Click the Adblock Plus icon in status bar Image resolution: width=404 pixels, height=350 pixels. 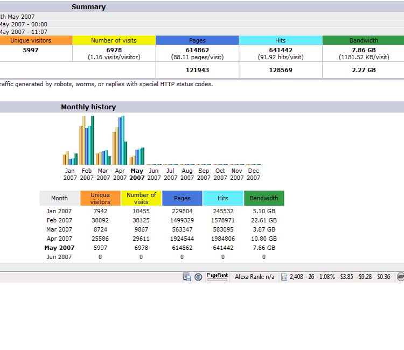coord(400,277)
